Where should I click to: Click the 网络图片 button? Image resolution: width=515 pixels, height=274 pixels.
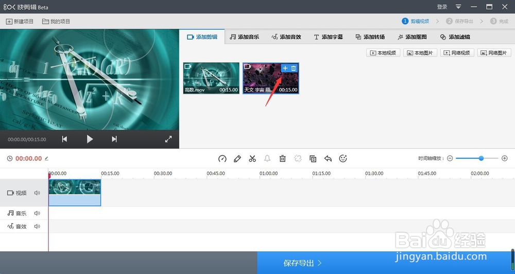pyautogui.click(x=494, y=53)
